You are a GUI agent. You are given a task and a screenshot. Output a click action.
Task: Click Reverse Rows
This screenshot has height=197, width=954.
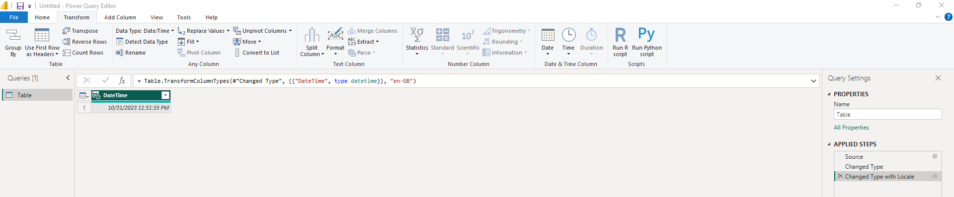(x=84, y=42)
